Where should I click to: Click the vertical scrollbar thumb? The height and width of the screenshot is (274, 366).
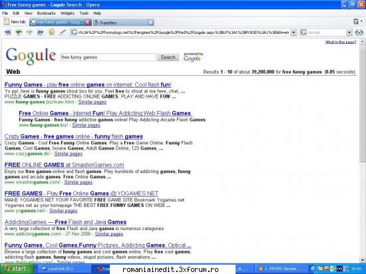[363, 104]
